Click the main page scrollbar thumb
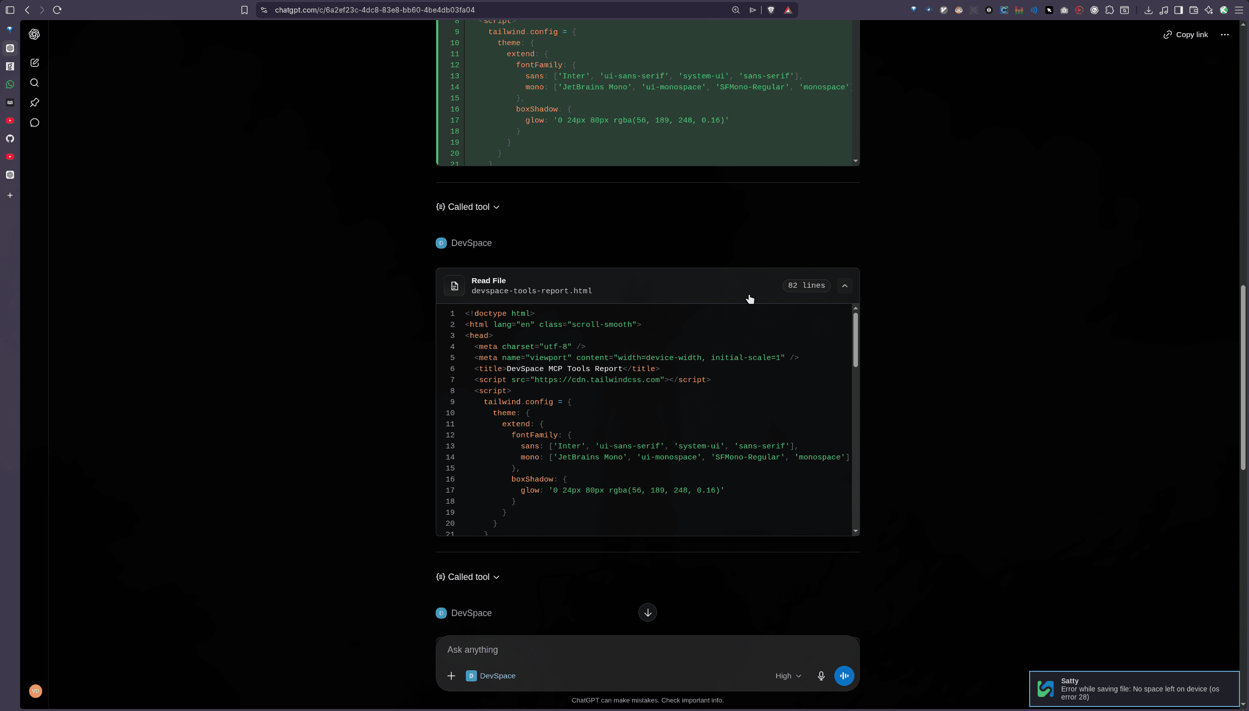Image resolution: width=1249 pixels, height=711 pixels. click(1243, 378)
